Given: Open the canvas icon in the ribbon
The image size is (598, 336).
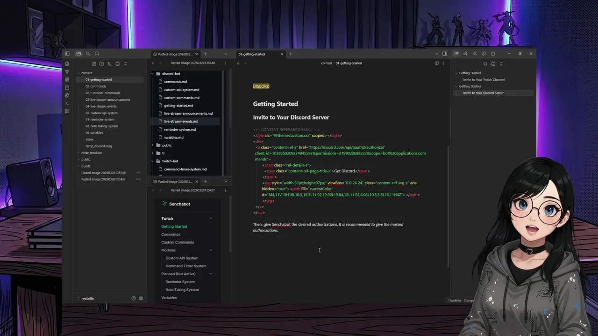Looking at the screenshot, I should pos(67,79).
